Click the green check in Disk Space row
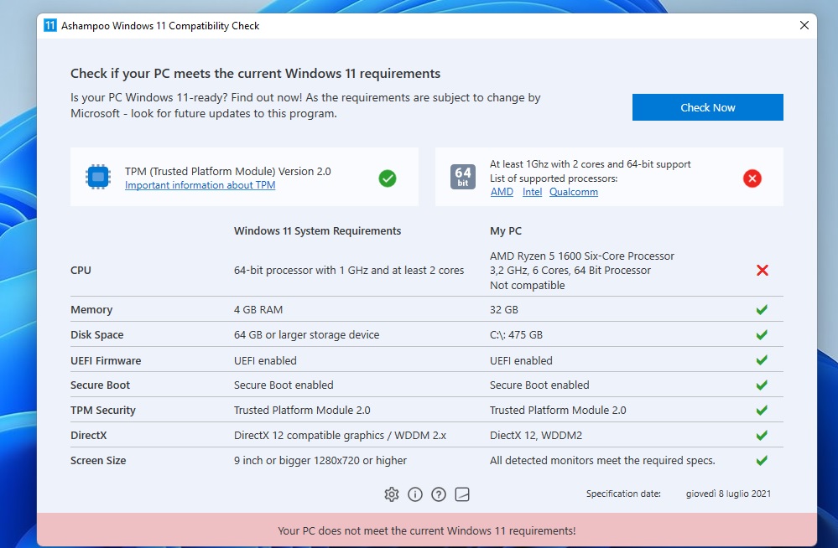The height and width of the screenshot is (548, 838). (x=763, y=335)
